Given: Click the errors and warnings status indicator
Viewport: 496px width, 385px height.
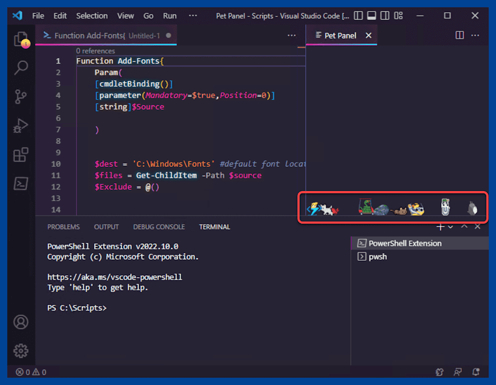Looking at the screenshot, I should pos(31,372).
